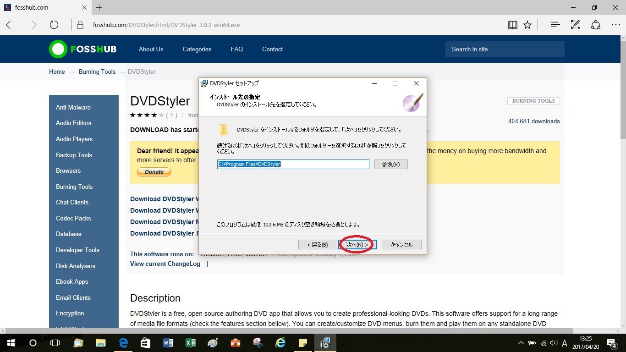The image size is (626, 352).
Task: Open the Action Center notification icon
Action: (612, 342)
